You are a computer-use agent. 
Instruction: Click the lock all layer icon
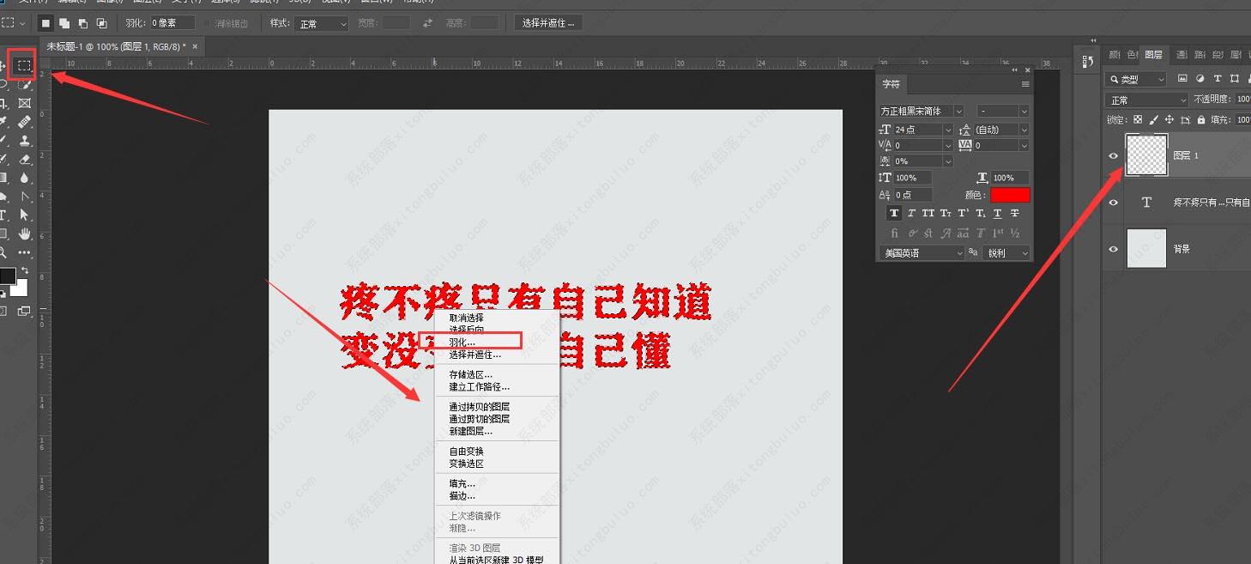coord(1200,120)
